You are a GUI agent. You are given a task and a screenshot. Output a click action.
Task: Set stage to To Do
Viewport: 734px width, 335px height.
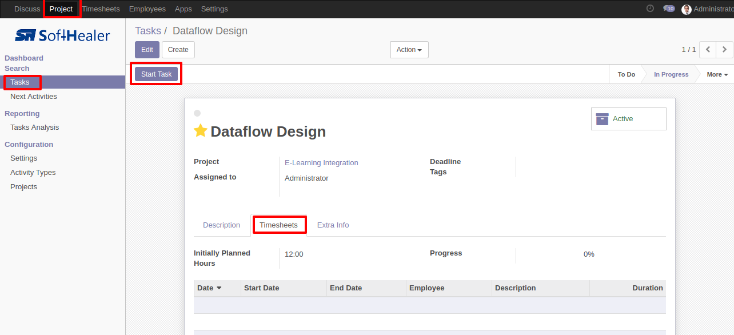coord(626,74)
